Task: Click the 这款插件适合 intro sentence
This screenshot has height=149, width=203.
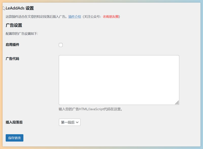Action: click(36, 17)
